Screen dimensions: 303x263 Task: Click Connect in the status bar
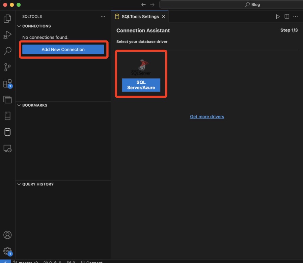point(92,262)
